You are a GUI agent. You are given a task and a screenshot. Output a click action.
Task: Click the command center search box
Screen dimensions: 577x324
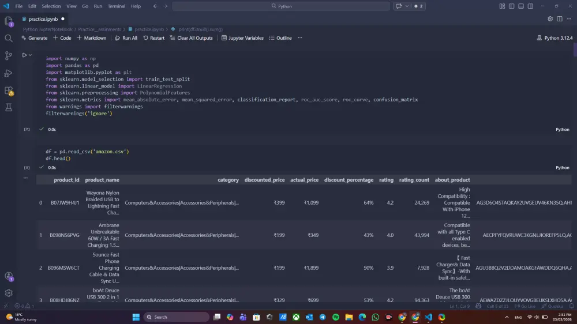click(x=281, y=6)
